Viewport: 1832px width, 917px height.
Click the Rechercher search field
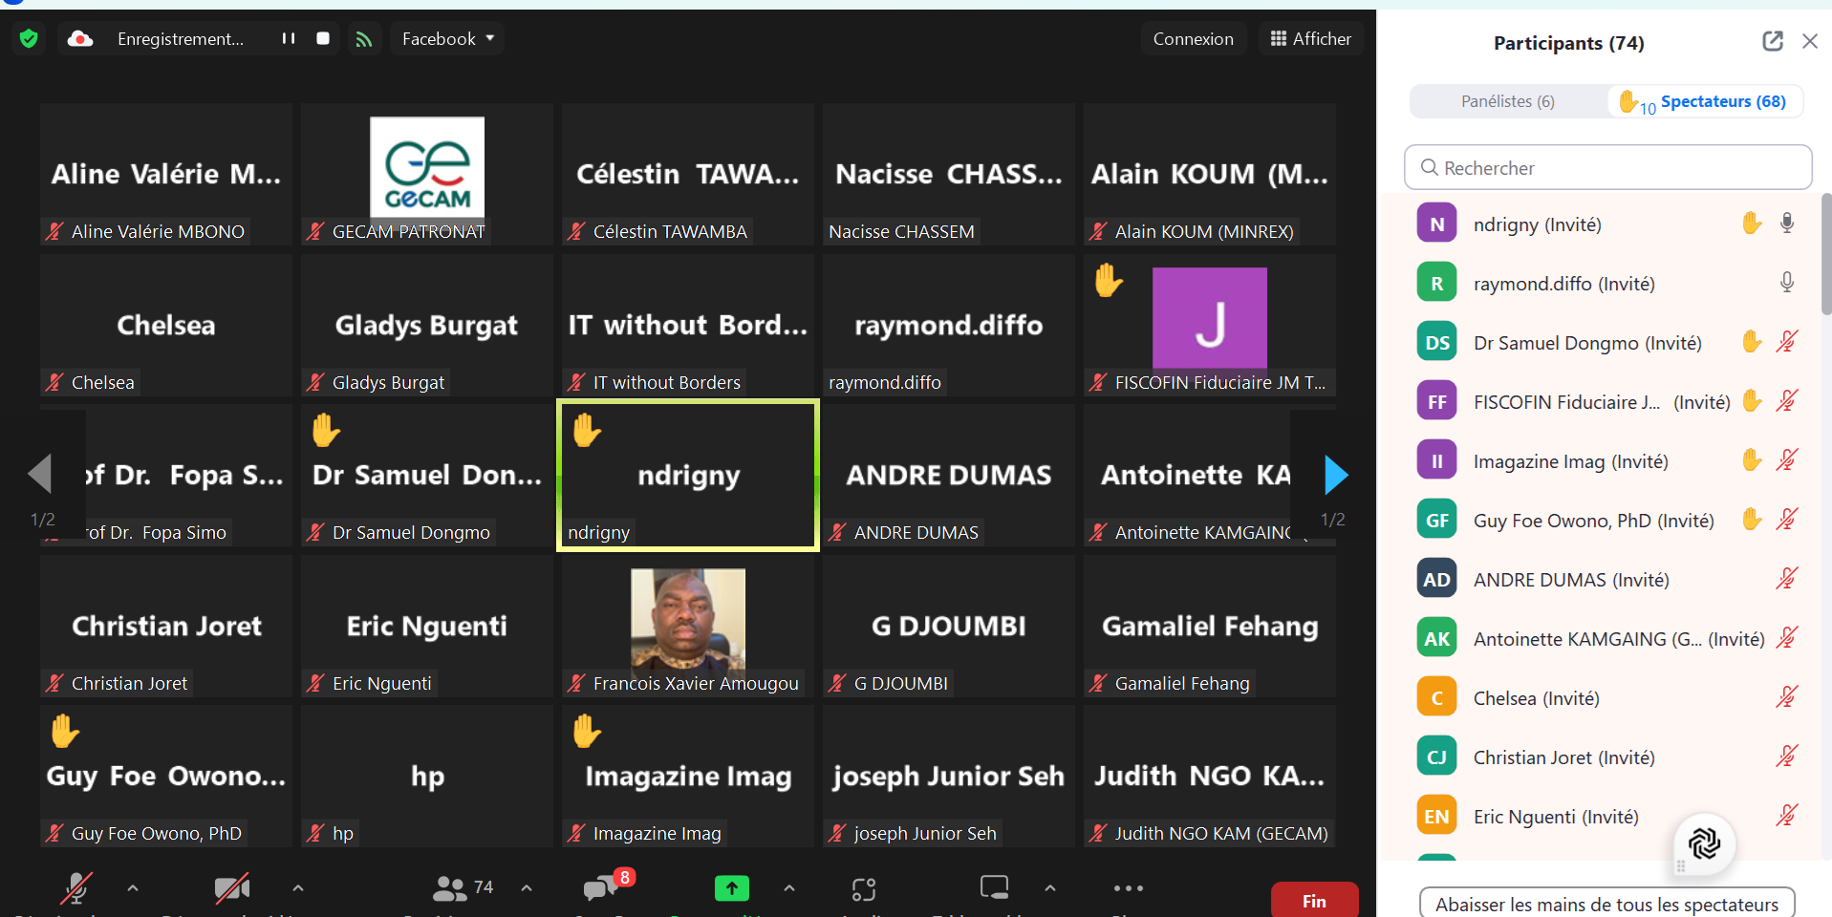(x=1607, y=168)
